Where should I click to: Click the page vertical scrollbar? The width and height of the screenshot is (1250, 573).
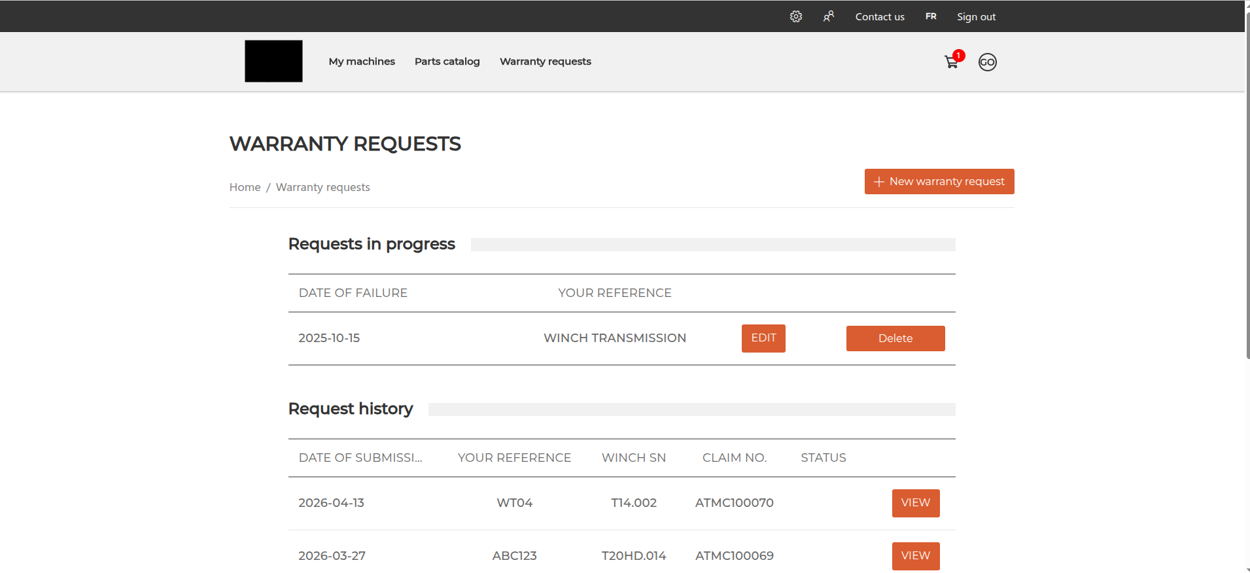point(1247,183)
